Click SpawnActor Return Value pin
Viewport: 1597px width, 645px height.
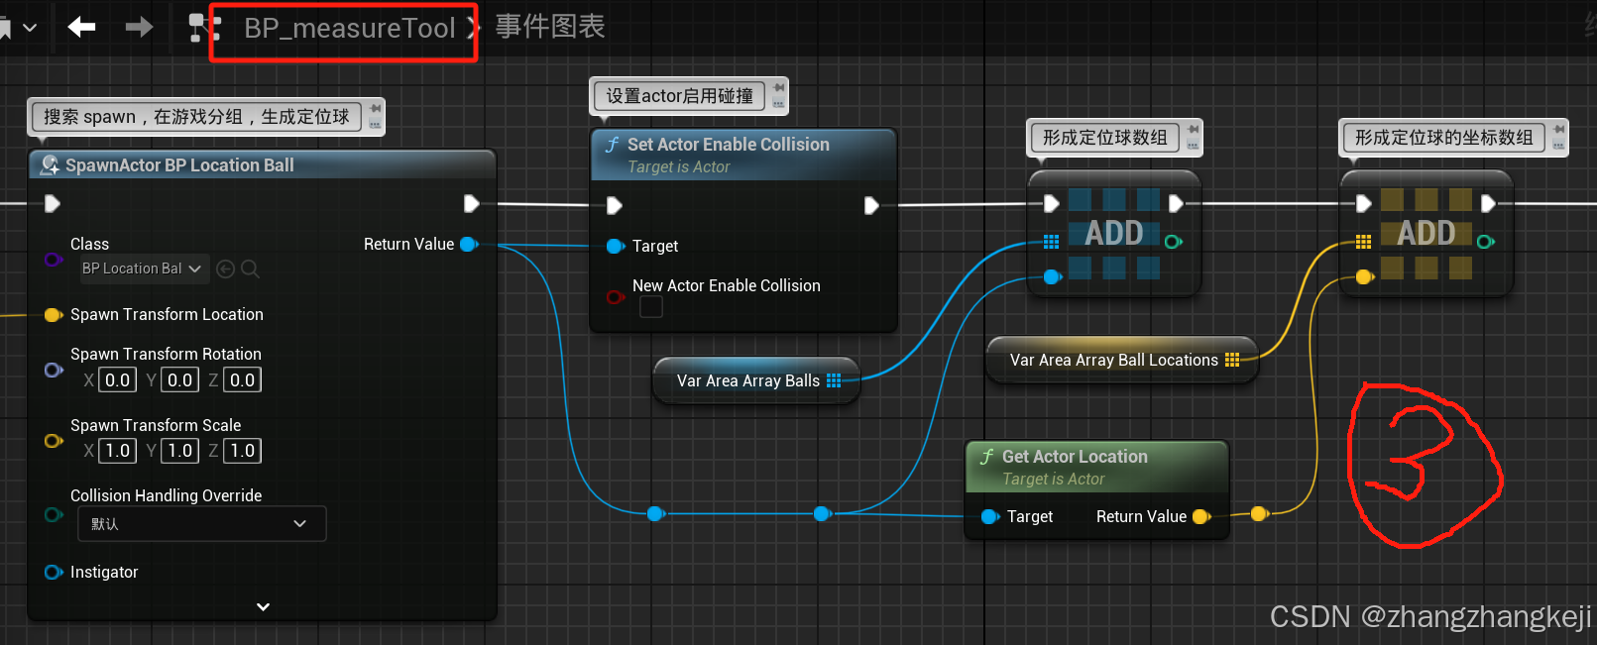[470, 244]
